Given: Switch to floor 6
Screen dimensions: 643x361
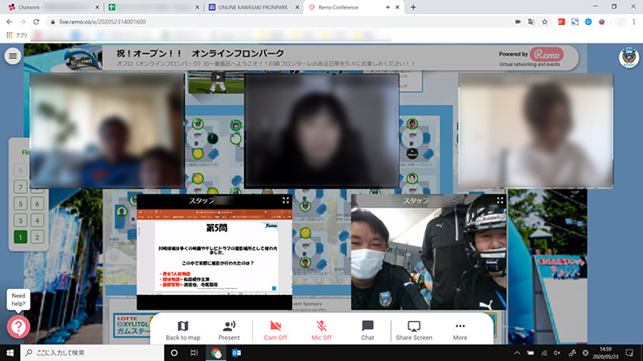Looking at the screenshot, I should pos(36,204).
